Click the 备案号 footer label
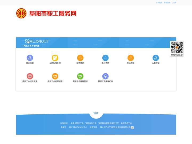Image resolution: width=192 pixels, height=144 pixels. click(63, 127)
